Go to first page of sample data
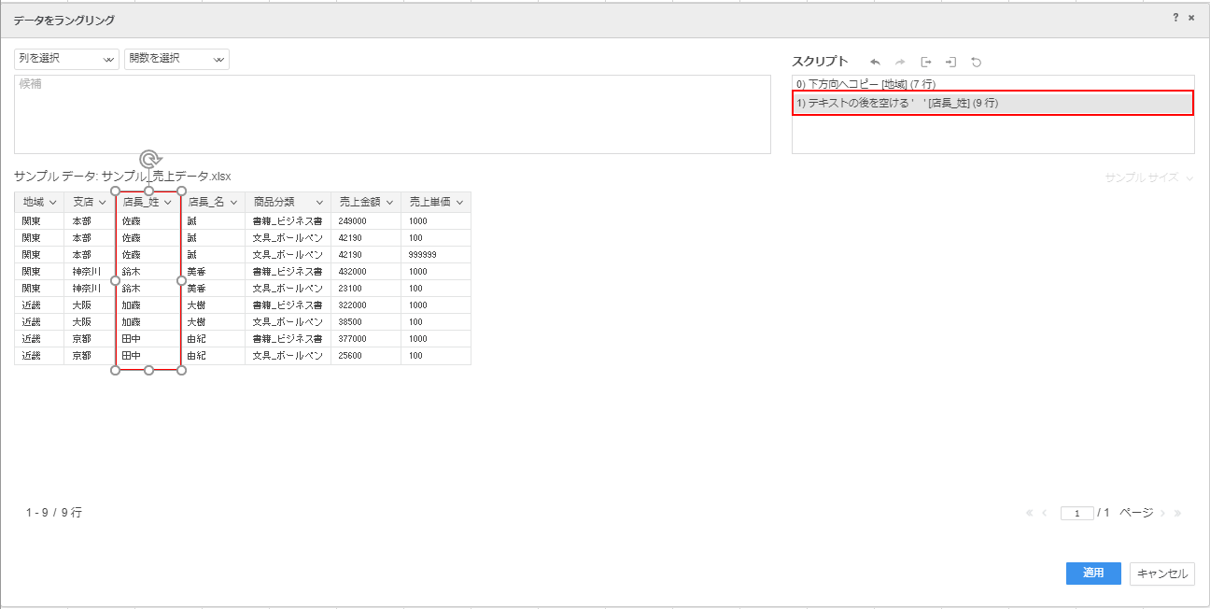Viewport: 1210px width, 609px height. point(1030,513)
